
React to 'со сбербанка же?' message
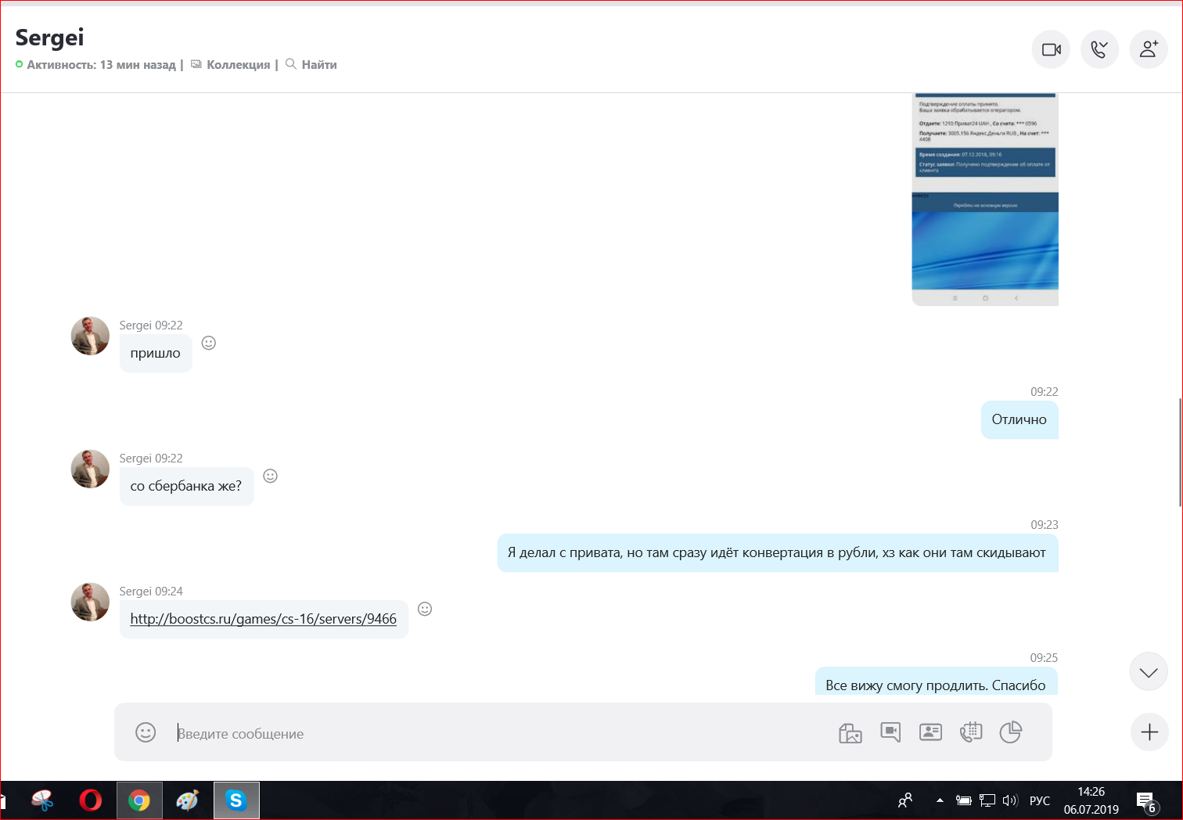(x=271, y=476)
